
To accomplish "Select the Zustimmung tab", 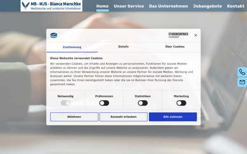I will point(72,47).
